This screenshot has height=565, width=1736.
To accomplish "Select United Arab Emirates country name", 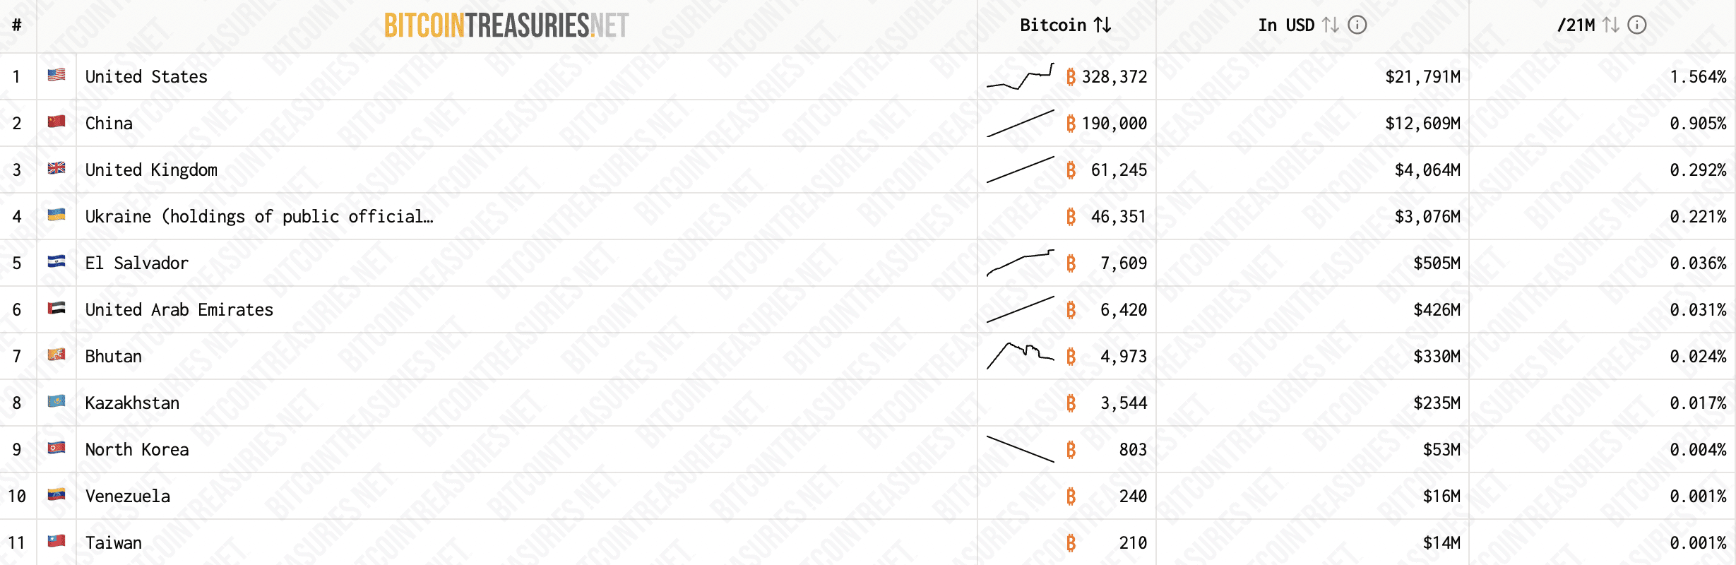I will [179, 309].
